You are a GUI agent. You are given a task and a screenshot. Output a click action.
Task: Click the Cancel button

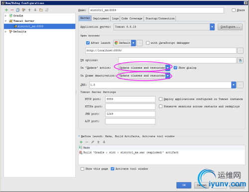click(x=202, y=185)
